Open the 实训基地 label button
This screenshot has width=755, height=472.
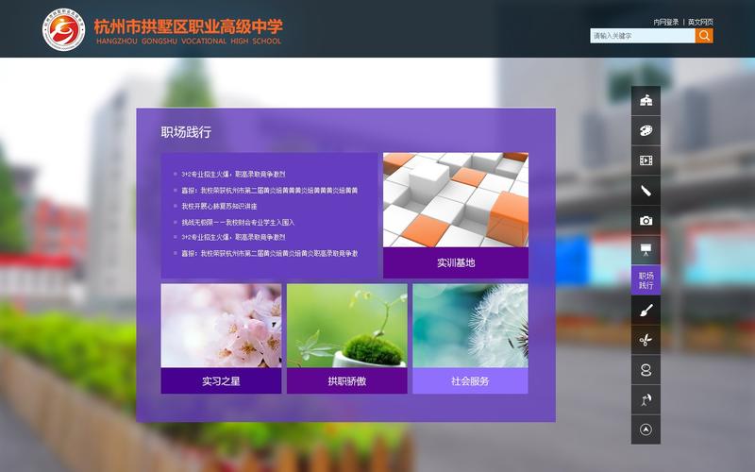click(x=456, y=263)
